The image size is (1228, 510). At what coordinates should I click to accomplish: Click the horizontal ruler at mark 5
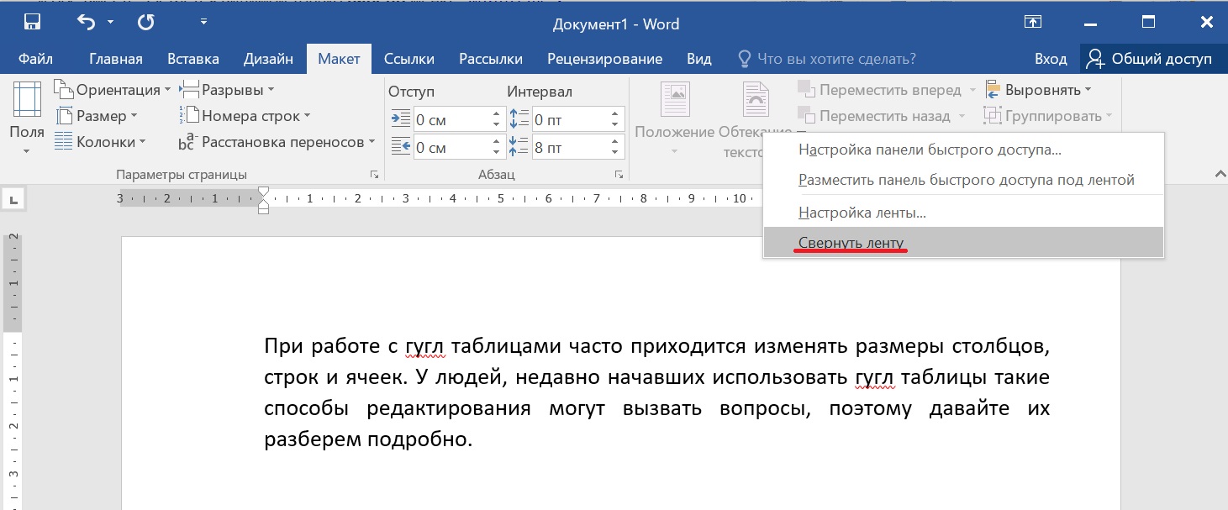pyautogui.click(x=500, y=199)
